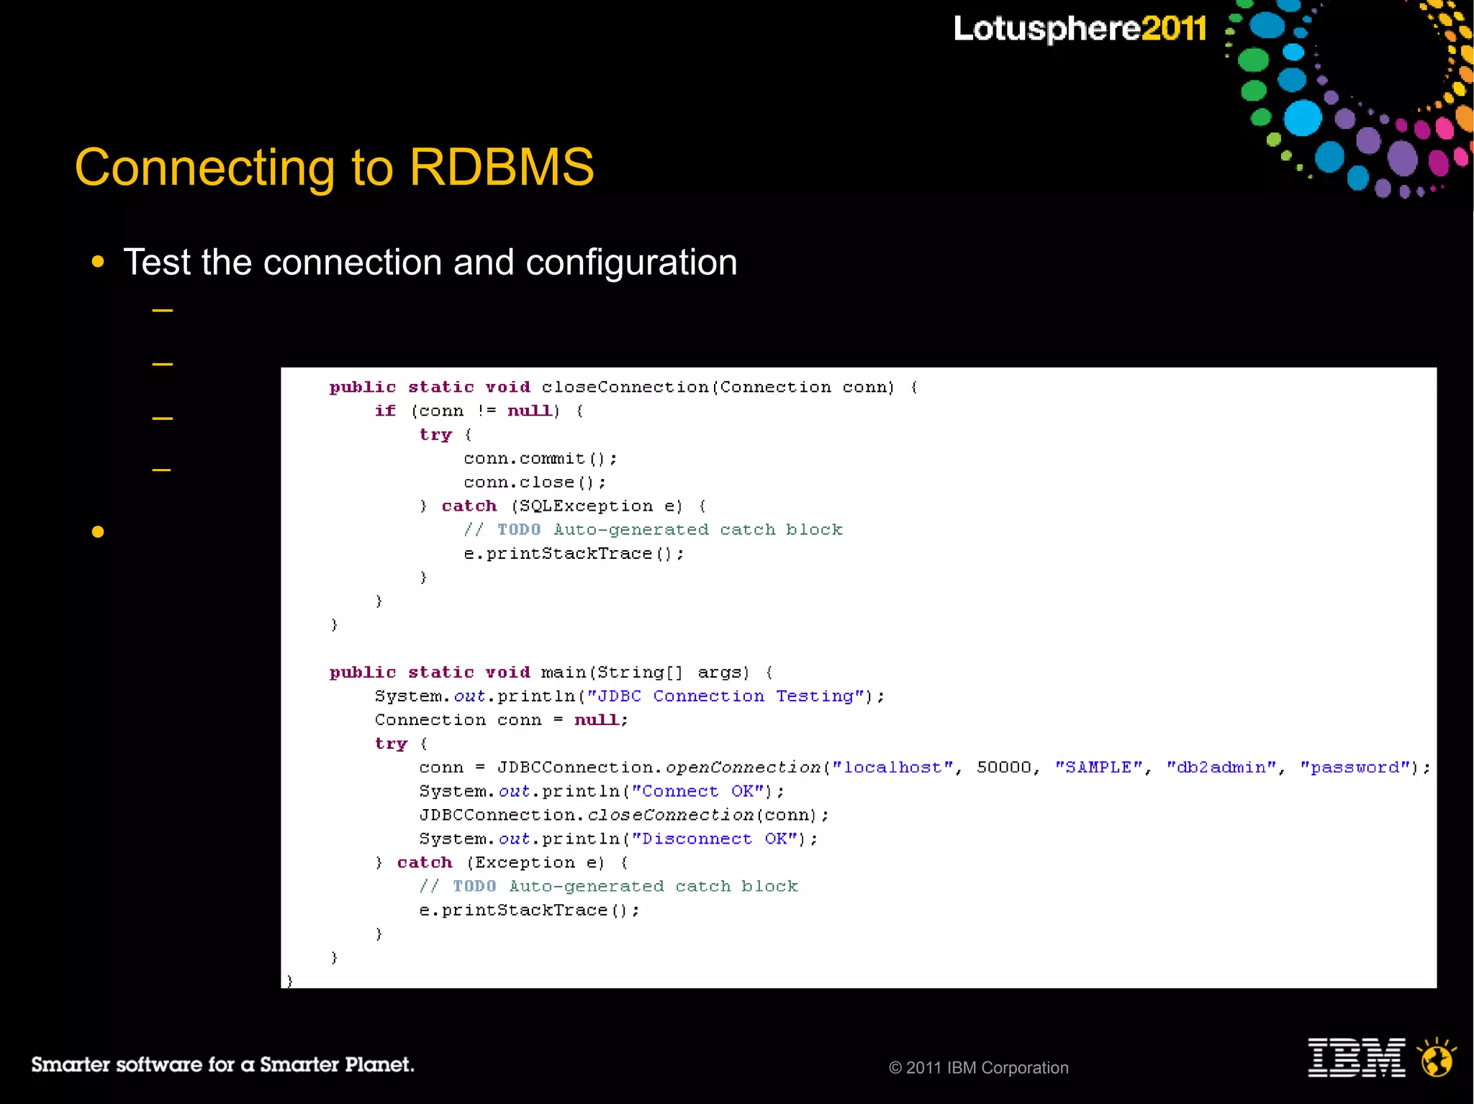Click 'catch (SQLException e)' line

(563, 506)
